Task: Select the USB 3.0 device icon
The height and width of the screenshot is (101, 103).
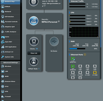Action: (x=54, y=41)
